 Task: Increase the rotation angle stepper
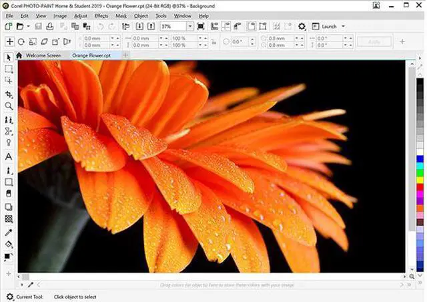pyautogui.click(x=252, y=39)
